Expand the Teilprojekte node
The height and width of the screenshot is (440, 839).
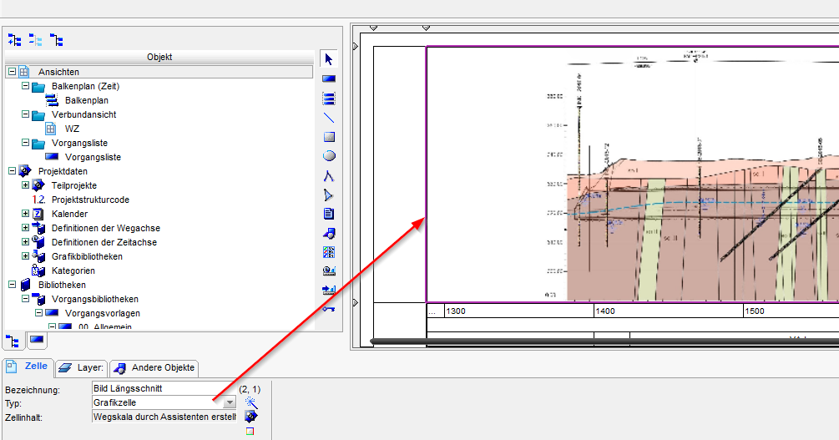(25, 185)
